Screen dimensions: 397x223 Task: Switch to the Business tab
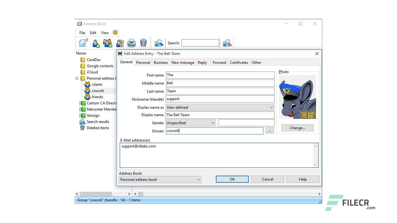(x=161, y=62)
